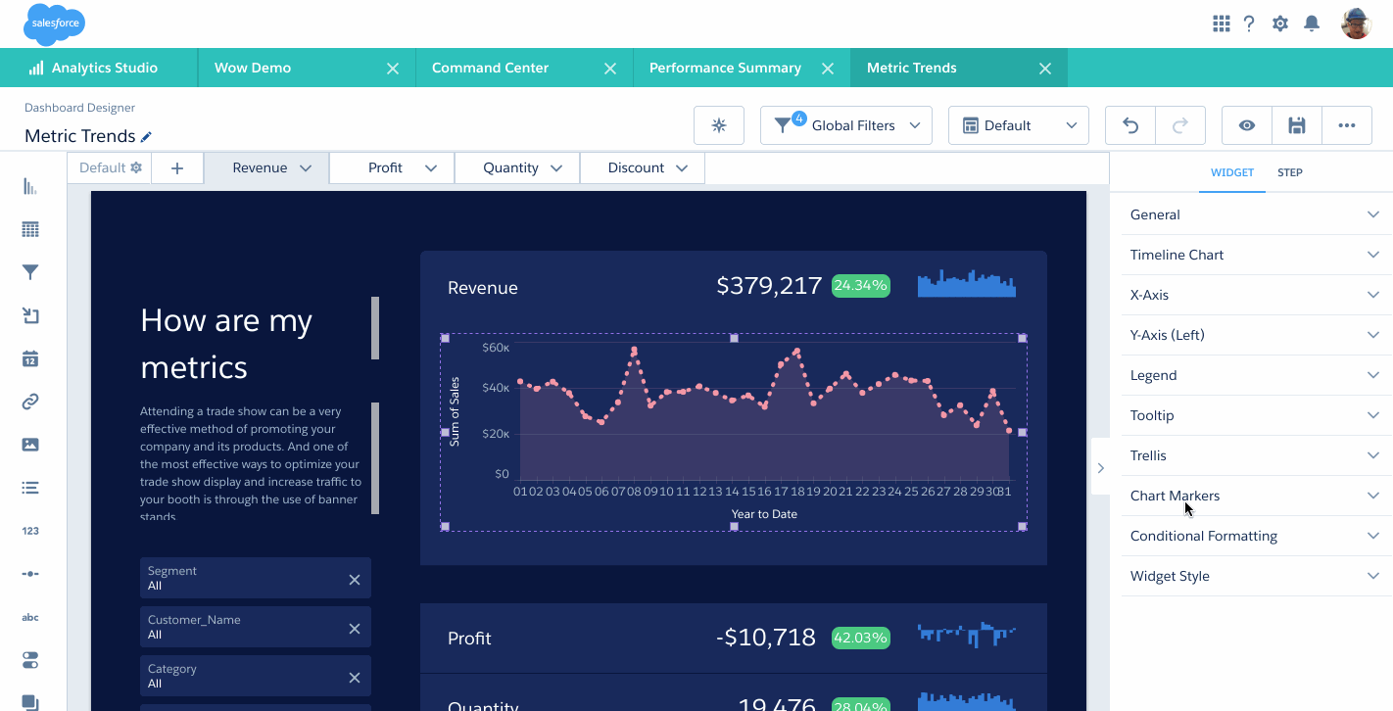The height and width of the screenshot is (711, 1393).
Task: Click the chart widget icon in left sidebar
Action: [x=30, y=187]
